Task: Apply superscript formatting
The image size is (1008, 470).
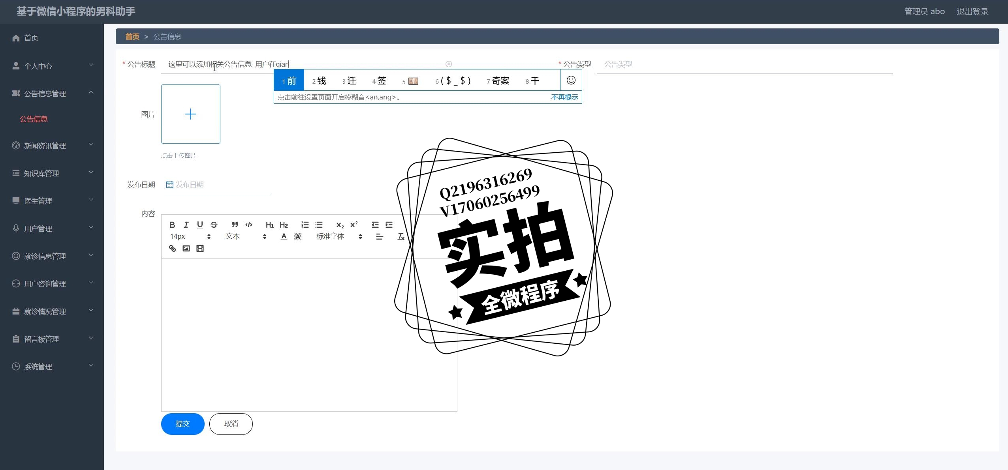Action: click(x=354, y=225)
